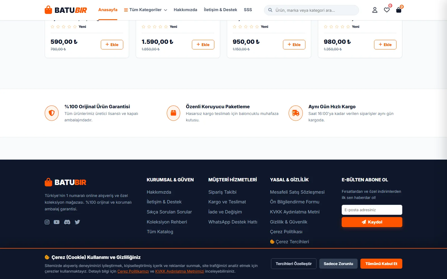The height and width of the screenshot is (279, 447).
Task: Click the BATUBIR header logo
Action: (x=66, y=10)
